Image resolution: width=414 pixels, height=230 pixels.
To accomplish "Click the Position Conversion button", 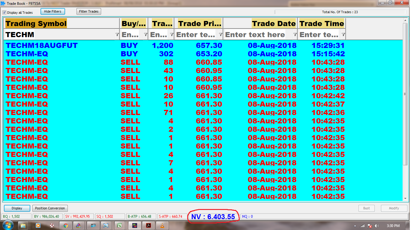I will coord(50,208).
